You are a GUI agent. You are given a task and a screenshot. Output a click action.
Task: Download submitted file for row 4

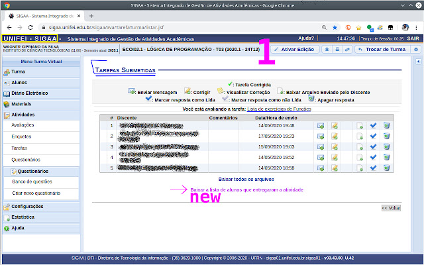point(360,158)
